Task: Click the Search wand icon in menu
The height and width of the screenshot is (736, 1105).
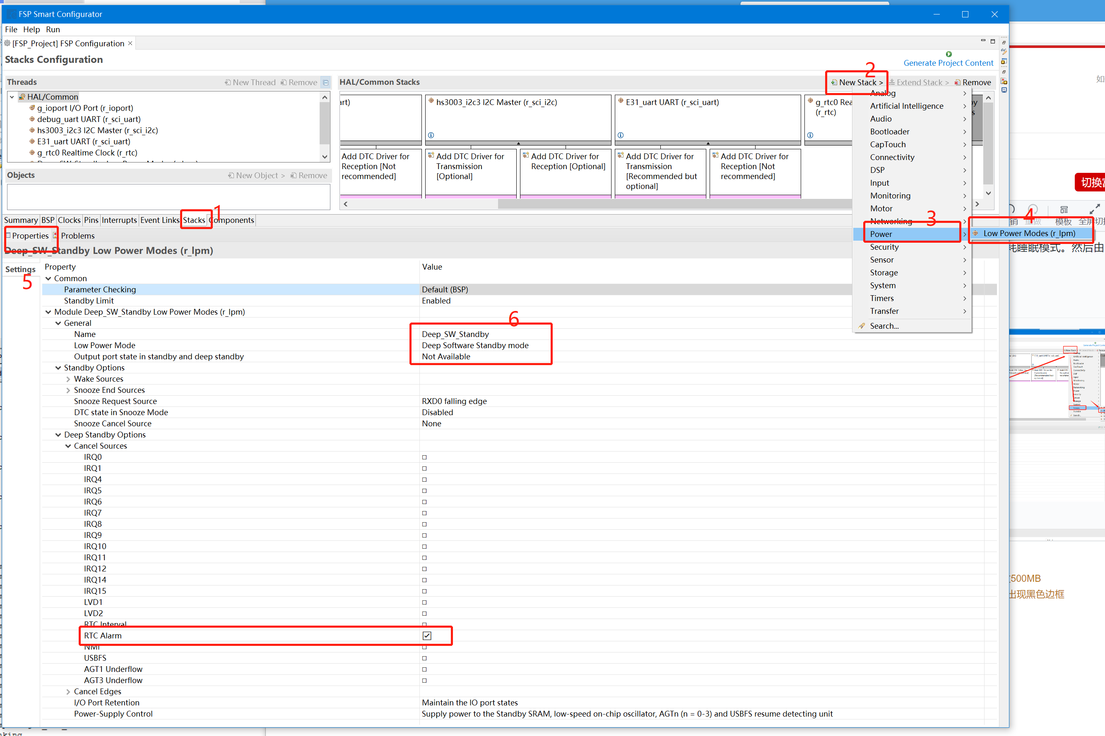Action: click(862, 326)
